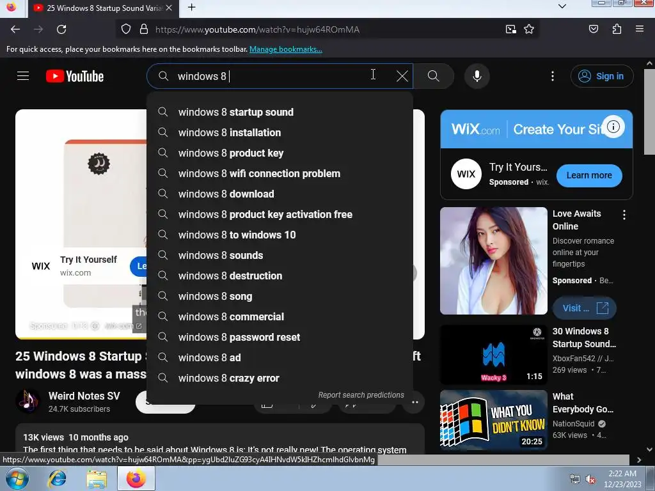The height and width of the screenshot is (491, 655).
Task: Pick suggestion windows 8 destruction
Action: point(280,276)
